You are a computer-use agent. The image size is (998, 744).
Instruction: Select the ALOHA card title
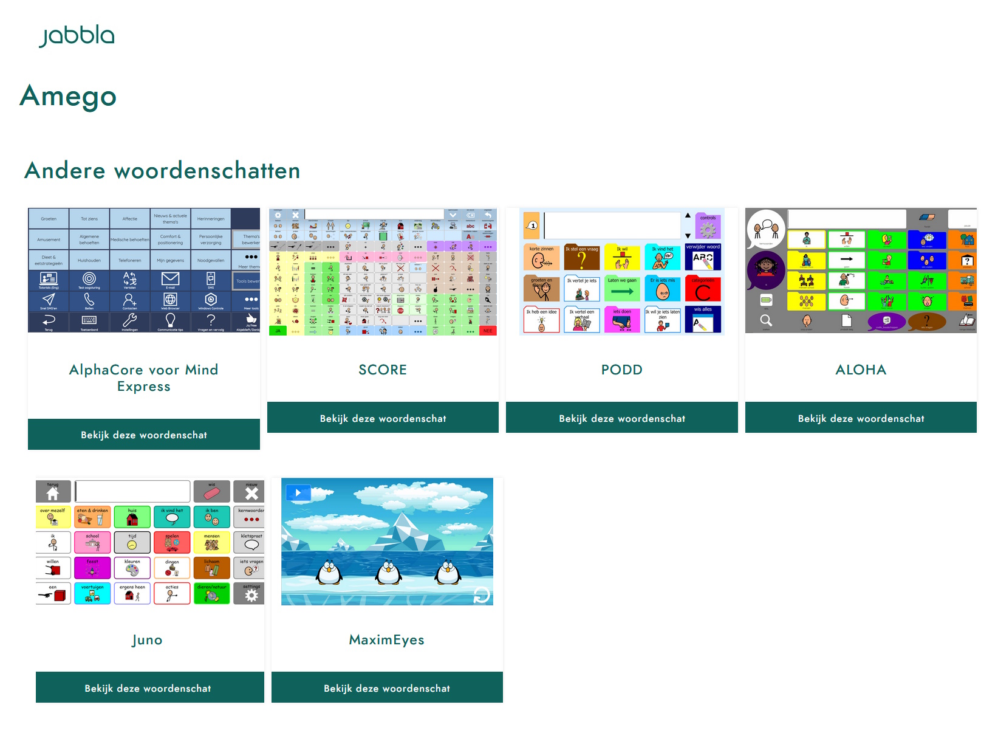861,370
